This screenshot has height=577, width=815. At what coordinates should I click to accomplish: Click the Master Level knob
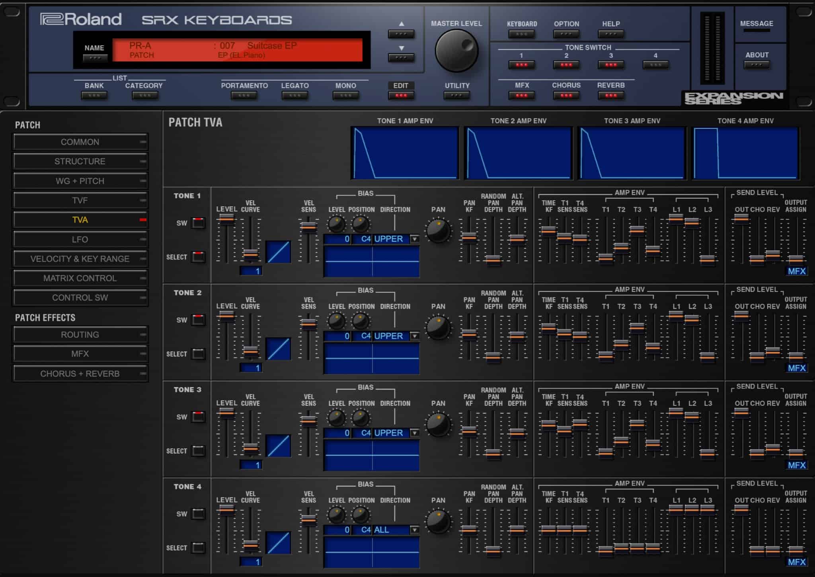(456, 51)
